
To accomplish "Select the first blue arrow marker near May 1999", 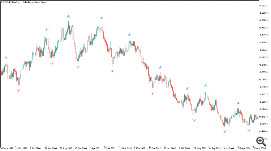I will click(x=6, y=58).
